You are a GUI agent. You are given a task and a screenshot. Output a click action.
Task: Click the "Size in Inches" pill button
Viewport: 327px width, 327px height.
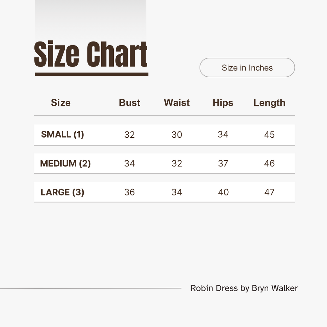pyautogui.click(x=247, y=68)
